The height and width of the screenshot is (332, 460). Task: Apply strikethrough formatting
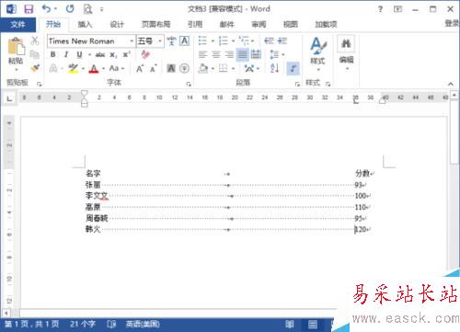100,55
